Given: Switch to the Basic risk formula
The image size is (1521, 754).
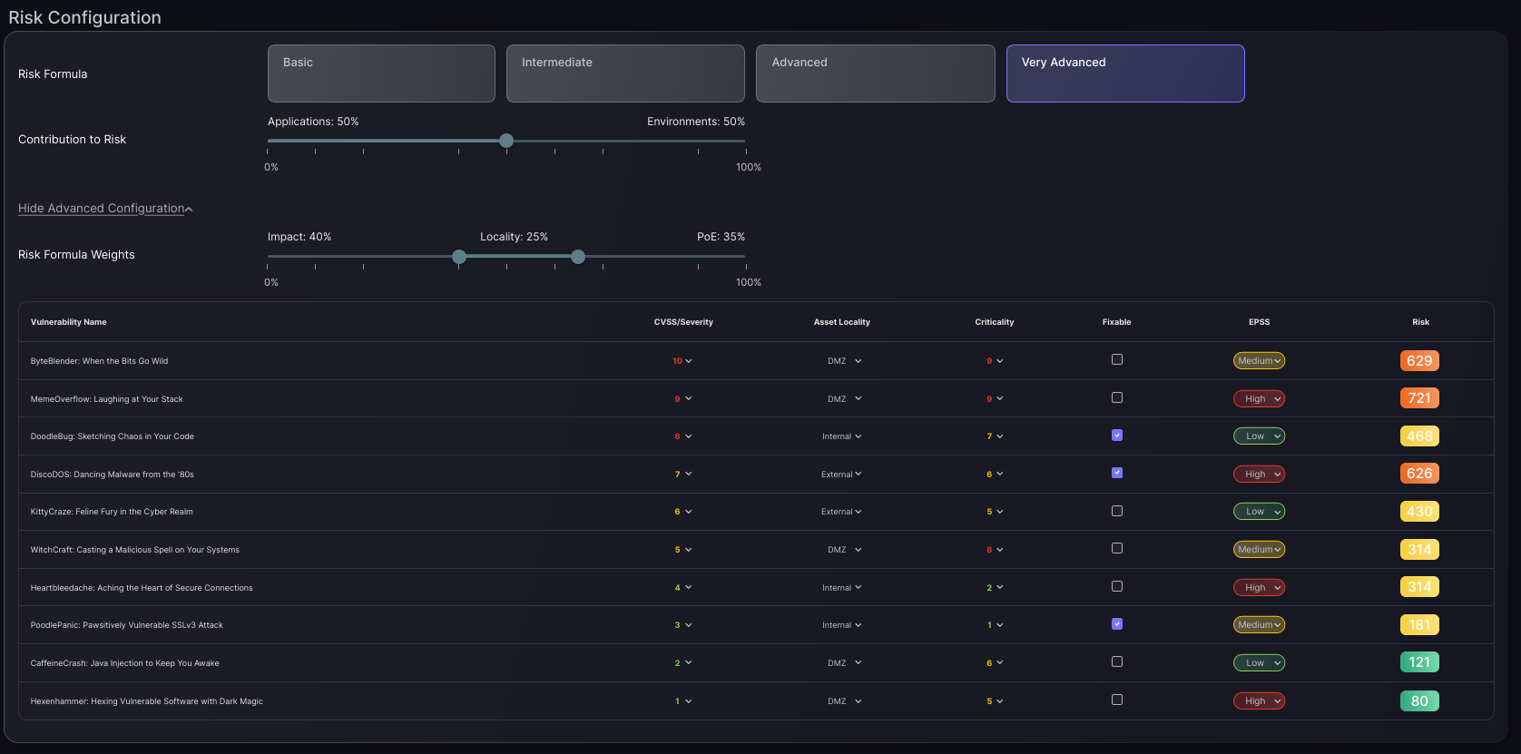Looking at the screenshot, I should 381,73.
